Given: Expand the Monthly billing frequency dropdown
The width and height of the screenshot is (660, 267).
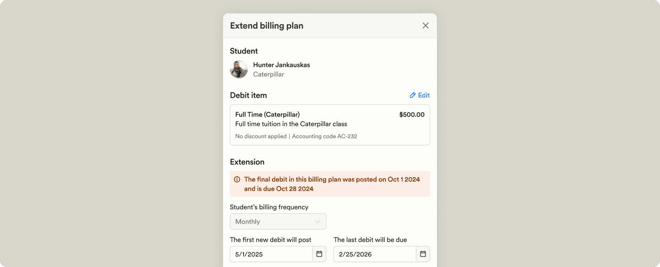Looking at the screenshot, I should tap(278, 221).
